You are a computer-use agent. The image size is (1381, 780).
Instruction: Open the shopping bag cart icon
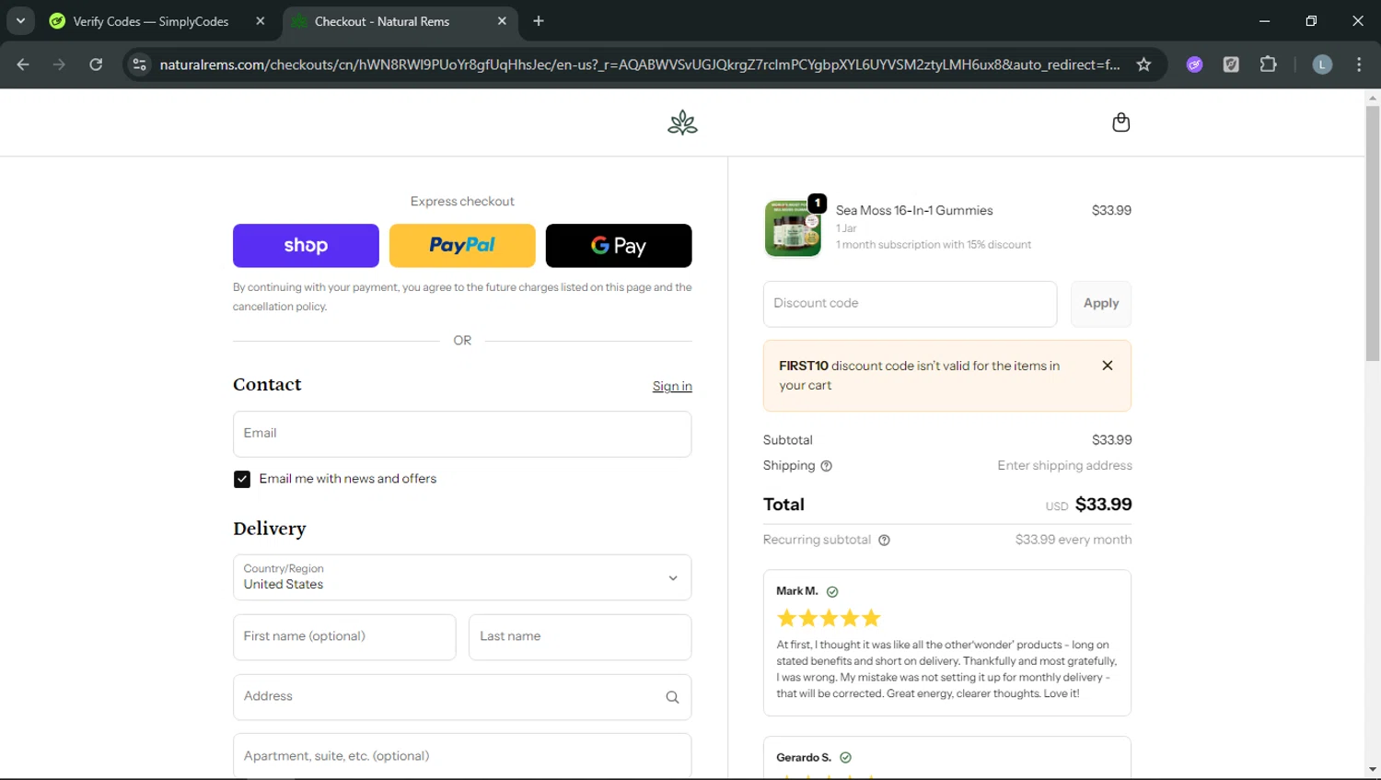pyautogui.click(x=1120, y=122)
